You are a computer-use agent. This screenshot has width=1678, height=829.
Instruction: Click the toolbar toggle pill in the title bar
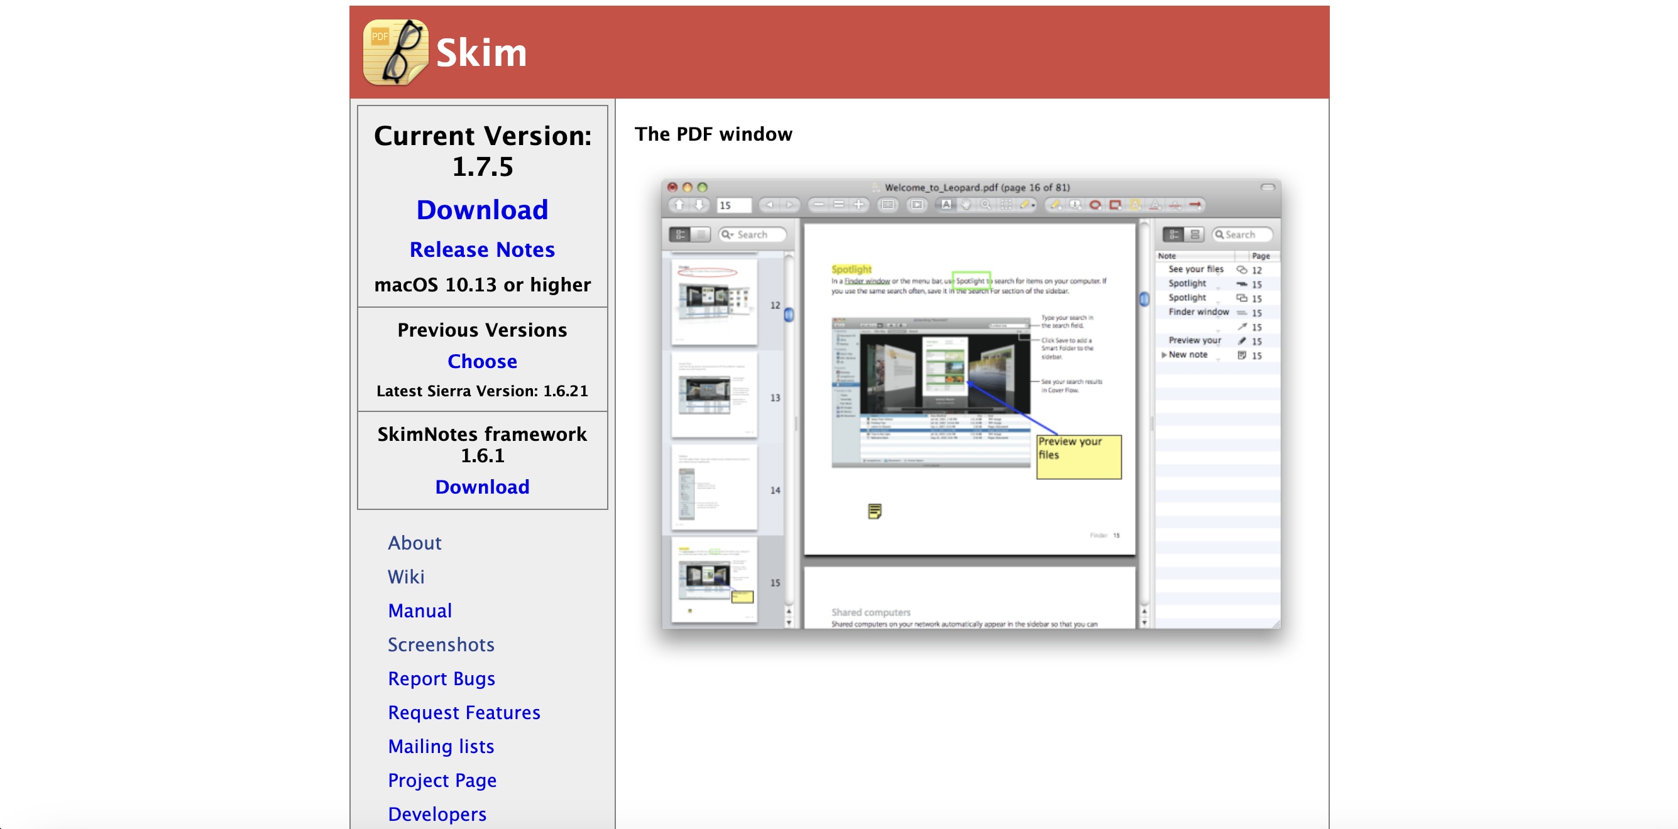tap(1267, 187)
